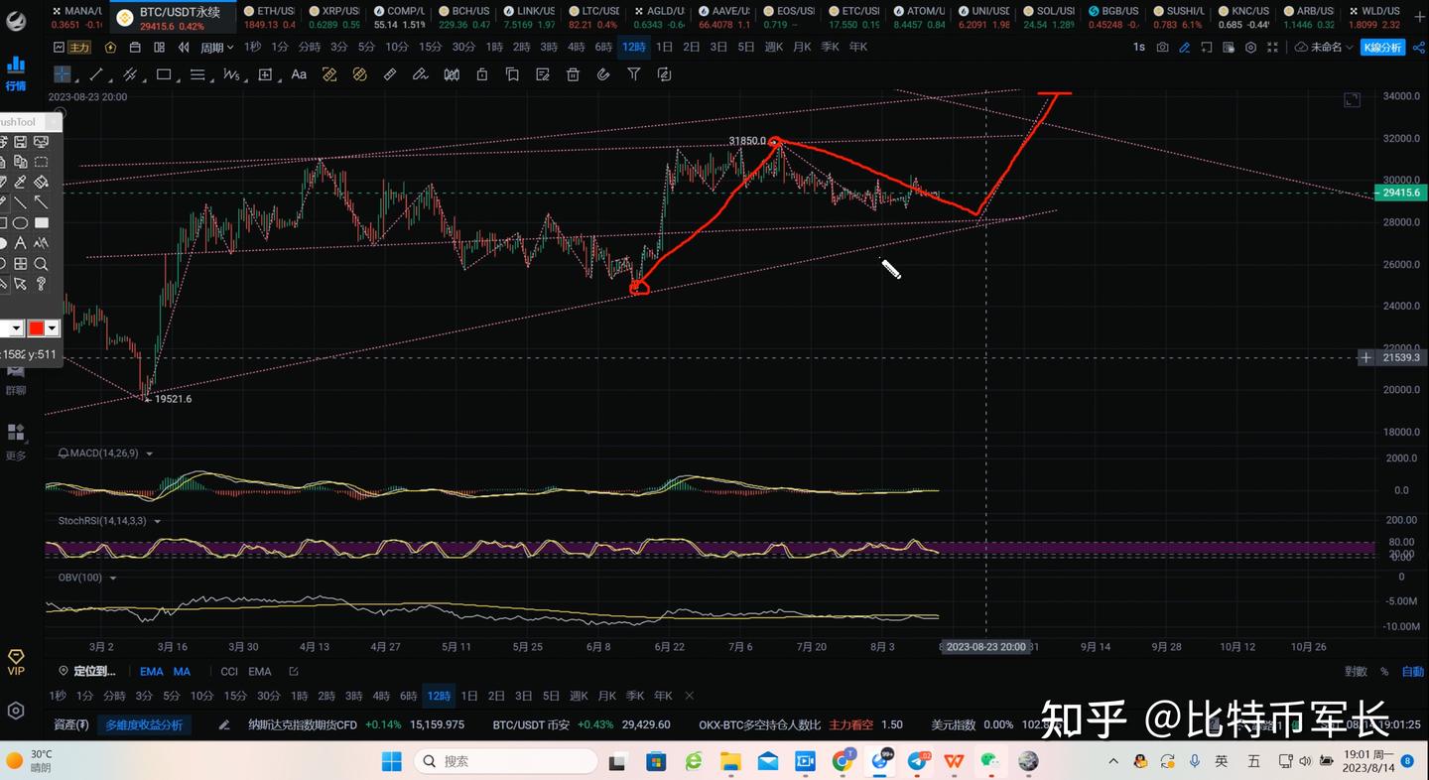Delete drawings with the trash icon

[x=573, y=74]
